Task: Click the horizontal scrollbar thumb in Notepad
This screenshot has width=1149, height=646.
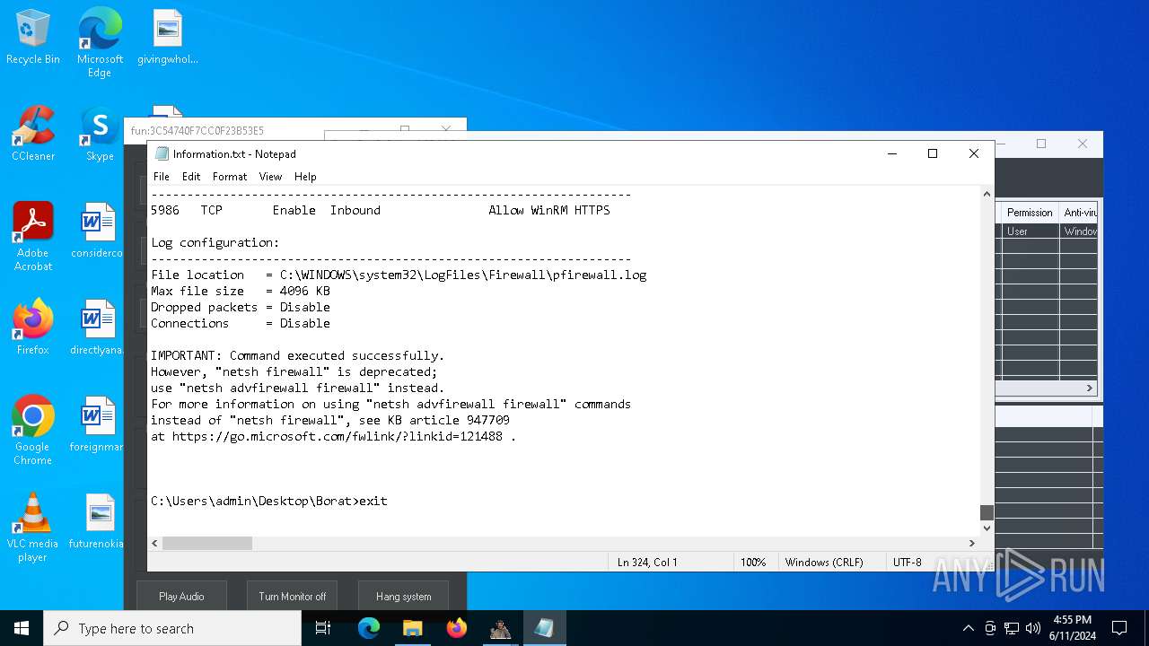Action: tap(207, 543)
